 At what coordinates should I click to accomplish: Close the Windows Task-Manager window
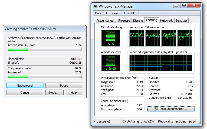tap(194, 5)
